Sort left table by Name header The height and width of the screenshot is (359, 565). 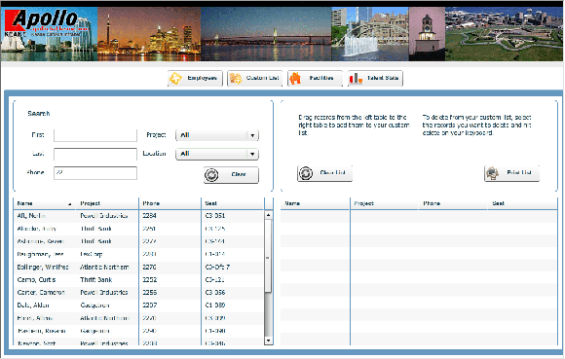click(44, 203)
